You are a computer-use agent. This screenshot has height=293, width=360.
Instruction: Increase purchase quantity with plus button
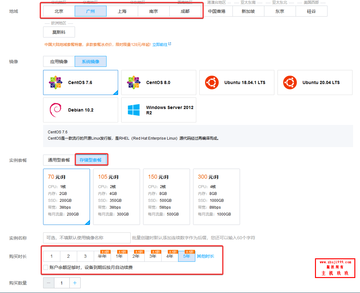[x=75, y=283]
